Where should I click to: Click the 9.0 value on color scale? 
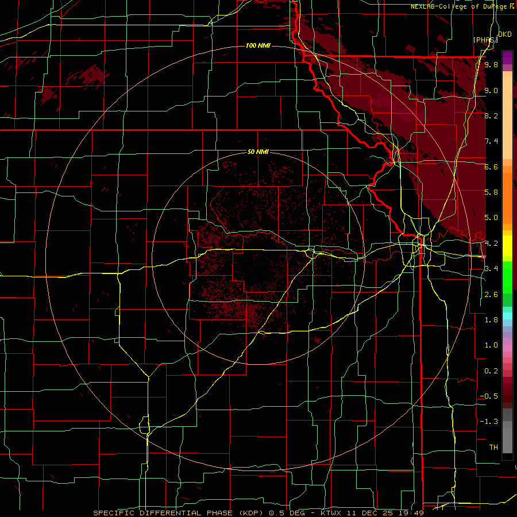coord(491,91)
